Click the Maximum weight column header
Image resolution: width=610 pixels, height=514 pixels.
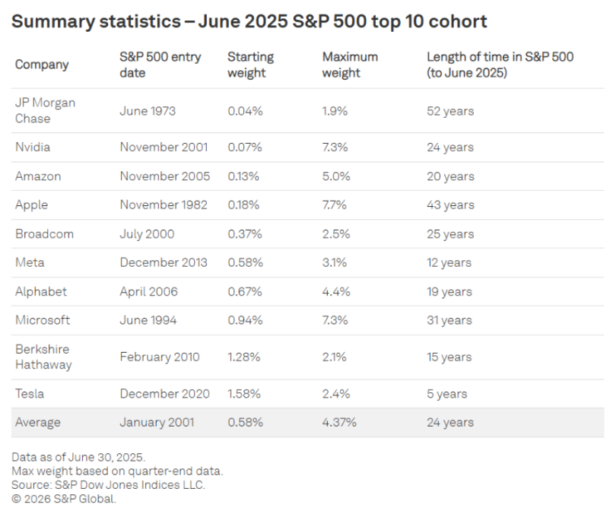tap(350, 65)
